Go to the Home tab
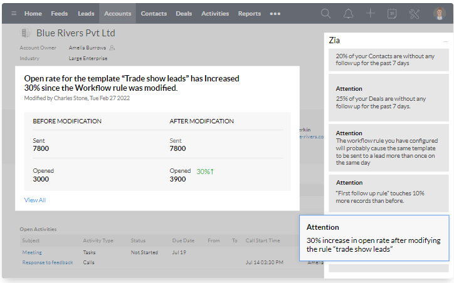Screen dimensions: 454x283 [x=33, y=14]
